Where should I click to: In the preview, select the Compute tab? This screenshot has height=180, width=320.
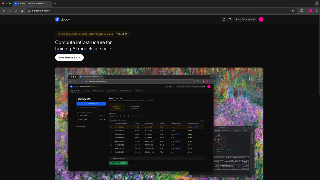click(75, 91)
